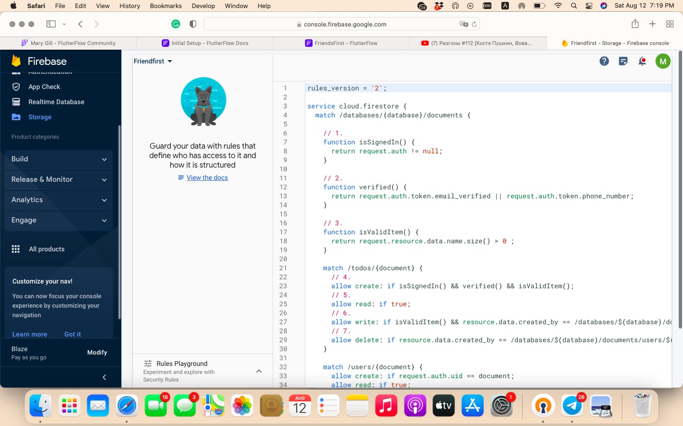The width and height of the screenshot is (683, 426).
Task: Open Firebase help question mark icon
Action: tap(604, 61)
